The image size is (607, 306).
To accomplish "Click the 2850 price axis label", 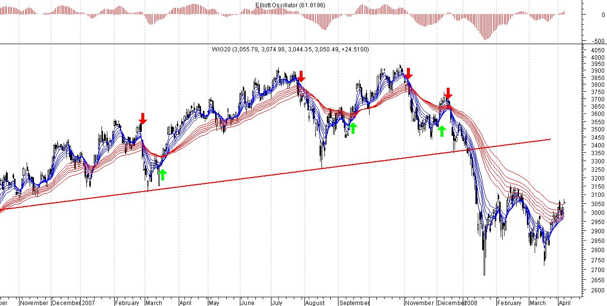I will click(x=598, y=241).
